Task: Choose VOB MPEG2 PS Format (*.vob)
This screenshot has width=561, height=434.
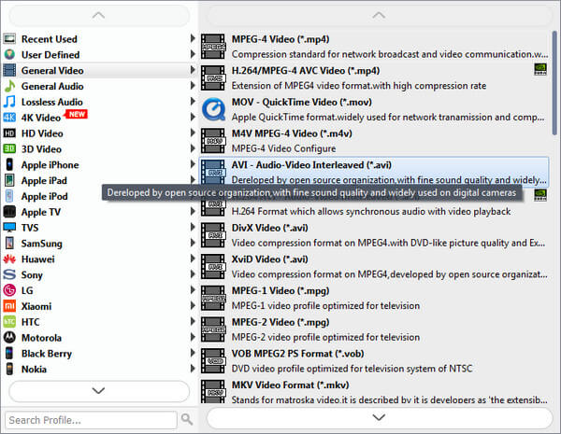Action: (x=374, y=361)
